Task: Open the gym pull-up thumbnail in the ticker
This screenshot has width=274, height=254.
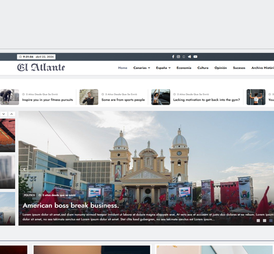Action: click(x=256, y=97)
